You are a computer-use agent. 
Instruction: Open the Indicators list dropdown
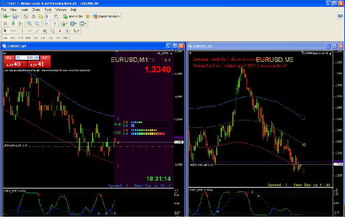(x=64, y=24)
